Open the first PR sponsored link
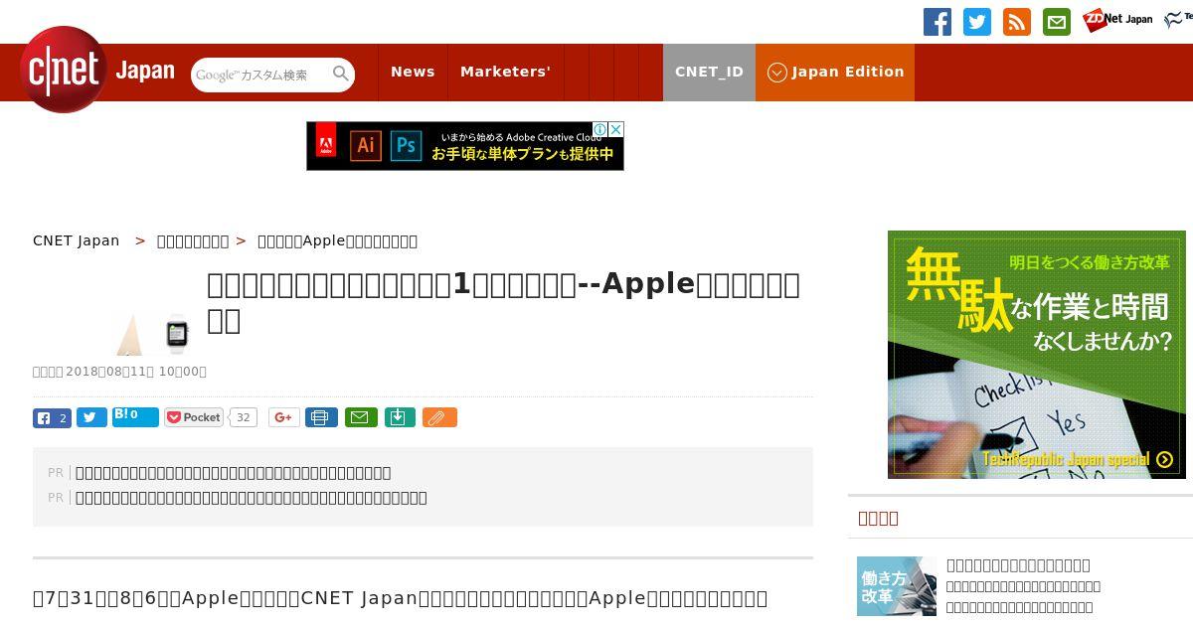Viewport: 1193px width, 626px height. coord(234,473)
